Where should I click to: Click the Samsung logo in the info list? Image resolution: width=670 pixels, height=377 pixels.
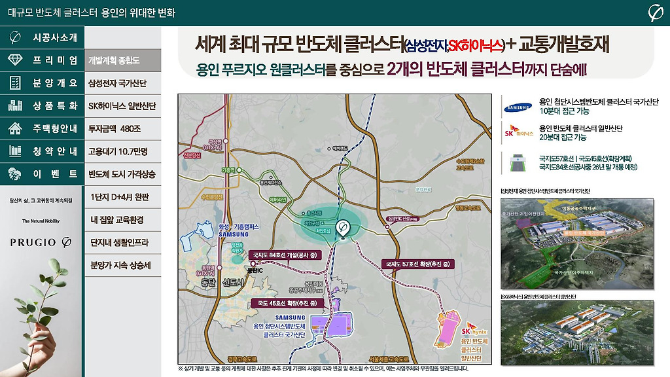(518, 107)
